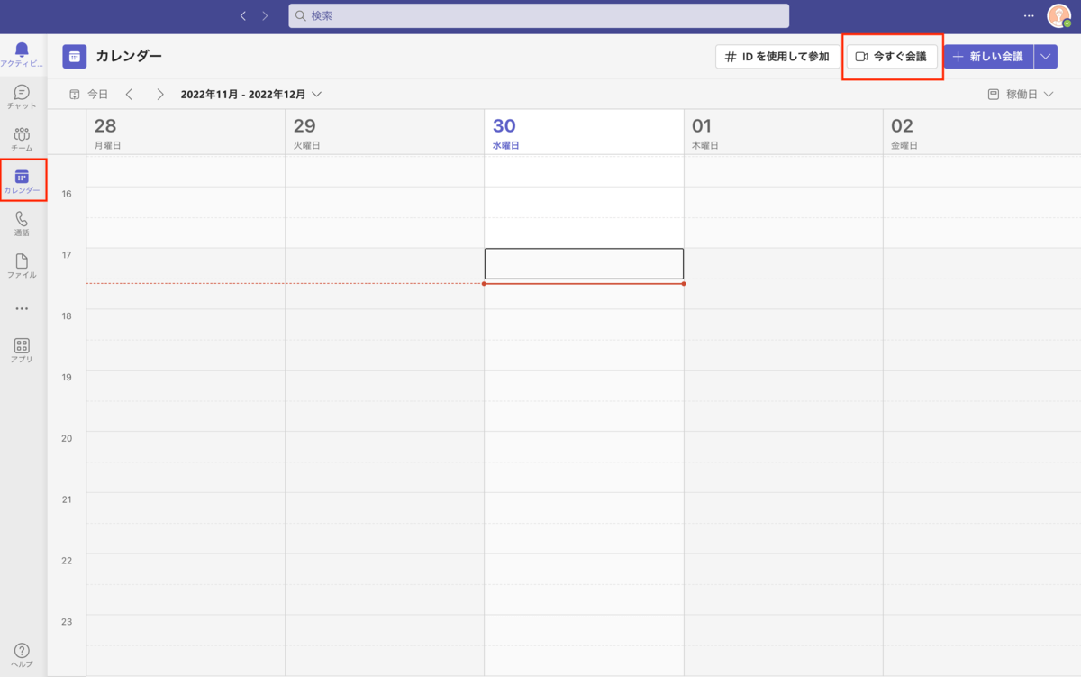Image resolution: width=1081 pixels, height=677 pixels.
Task: Go to the next week in the calendar
Action: pos(159,94)
